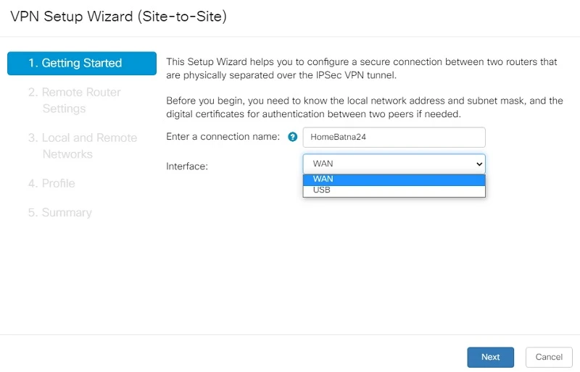
Task: Go to Getting Started step
Action: click(x=82, y=63)
